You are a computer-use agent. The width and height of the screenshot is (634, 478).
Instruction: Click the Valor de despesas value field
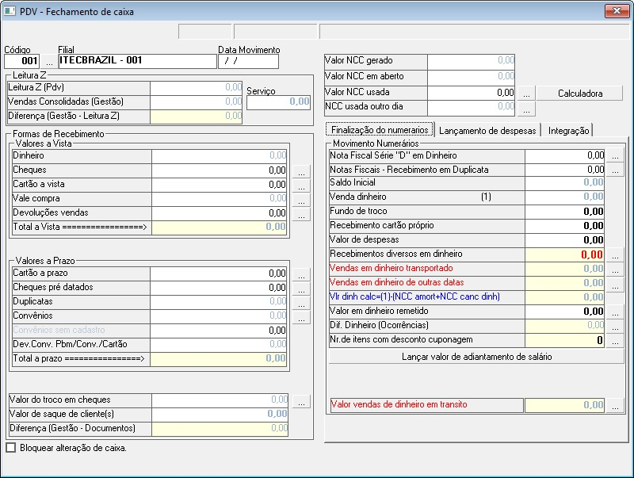564,240
